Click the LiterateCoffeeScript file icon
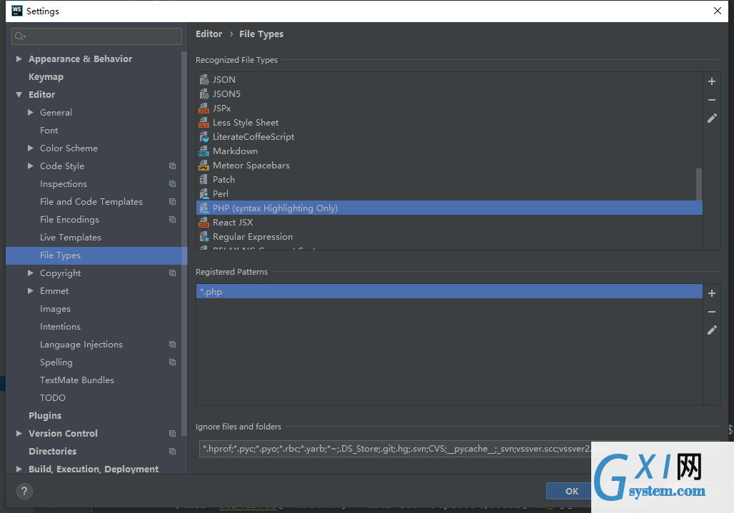The width and height of the screenshot is (734, 513). pos(203,136)
